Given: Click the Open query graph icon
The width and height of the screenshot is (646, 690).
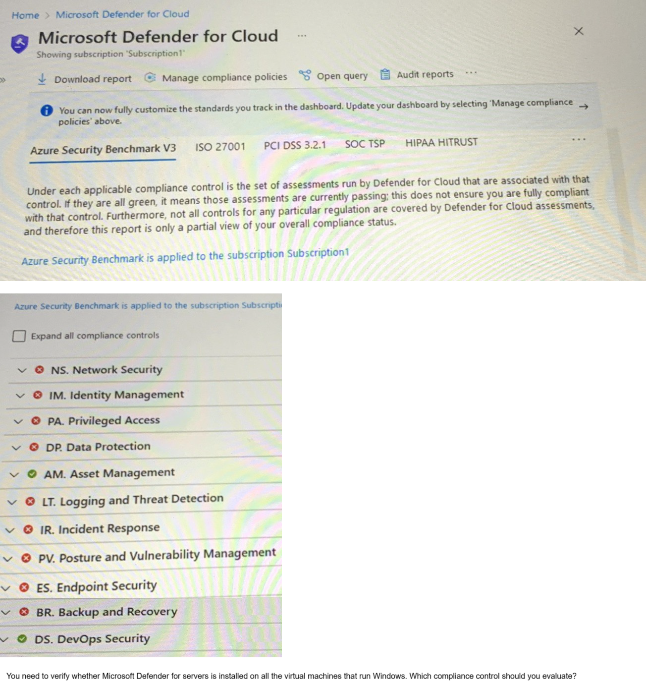Looking at the screenshot, I should click(305, 75).
